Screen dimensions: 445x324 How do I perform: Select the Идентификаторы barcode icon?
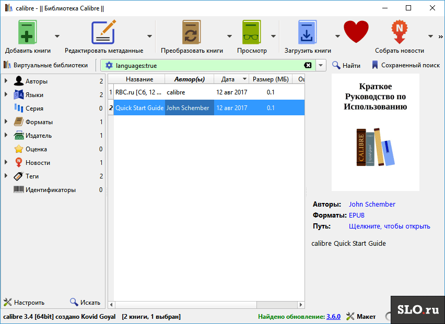tap(19, 189)
